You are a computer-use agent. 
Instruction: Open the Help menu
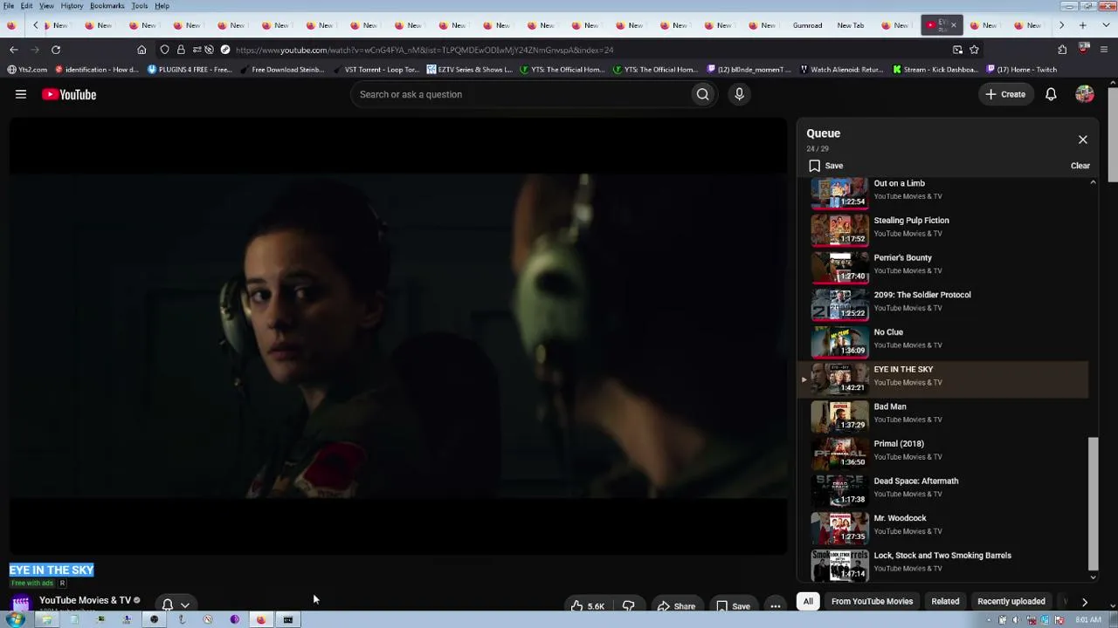point(162,6)
